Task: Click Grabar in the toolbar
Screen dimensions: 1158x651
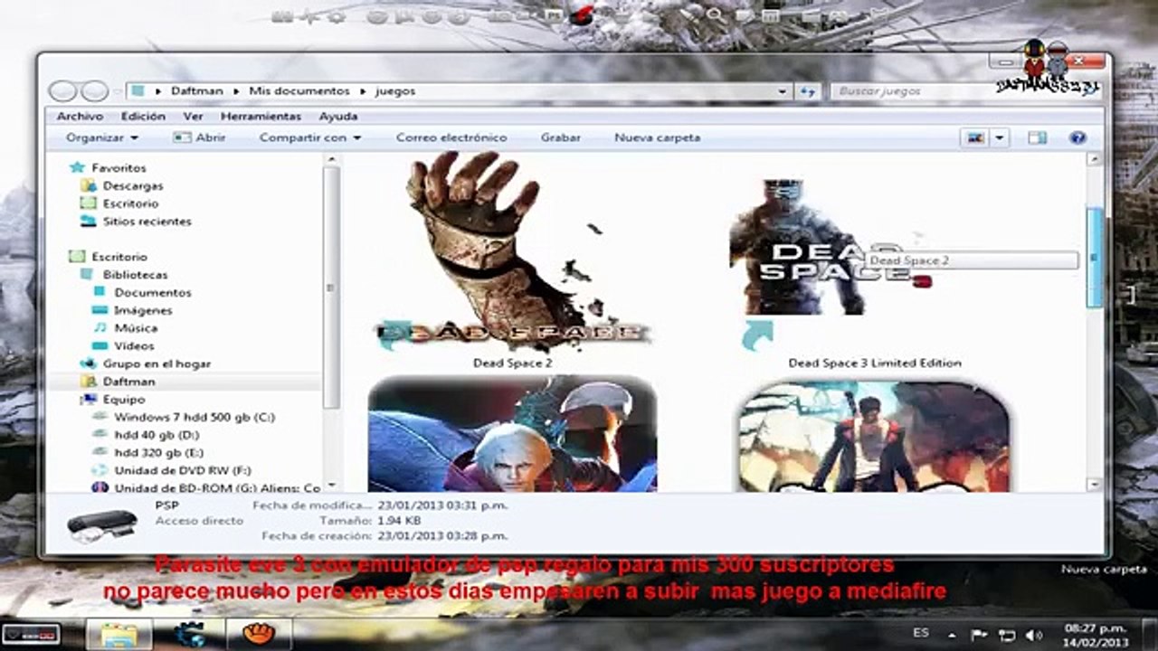Action: coord(561,138)
